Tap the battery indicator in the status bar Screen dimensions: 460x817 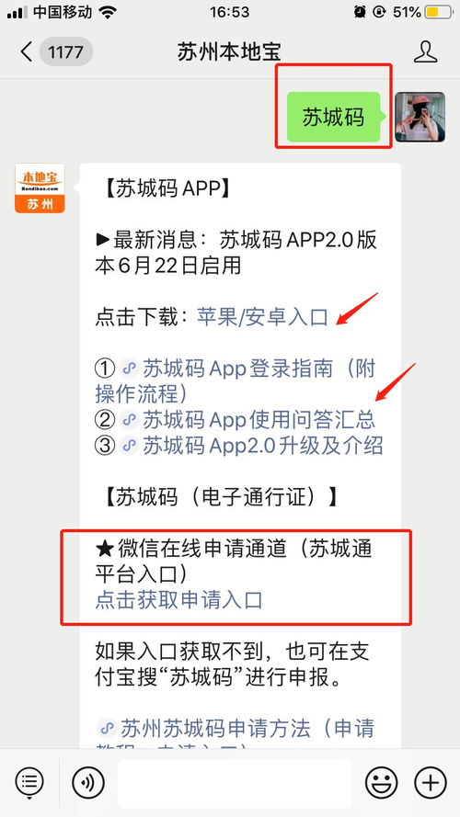[x=439, y=12]
